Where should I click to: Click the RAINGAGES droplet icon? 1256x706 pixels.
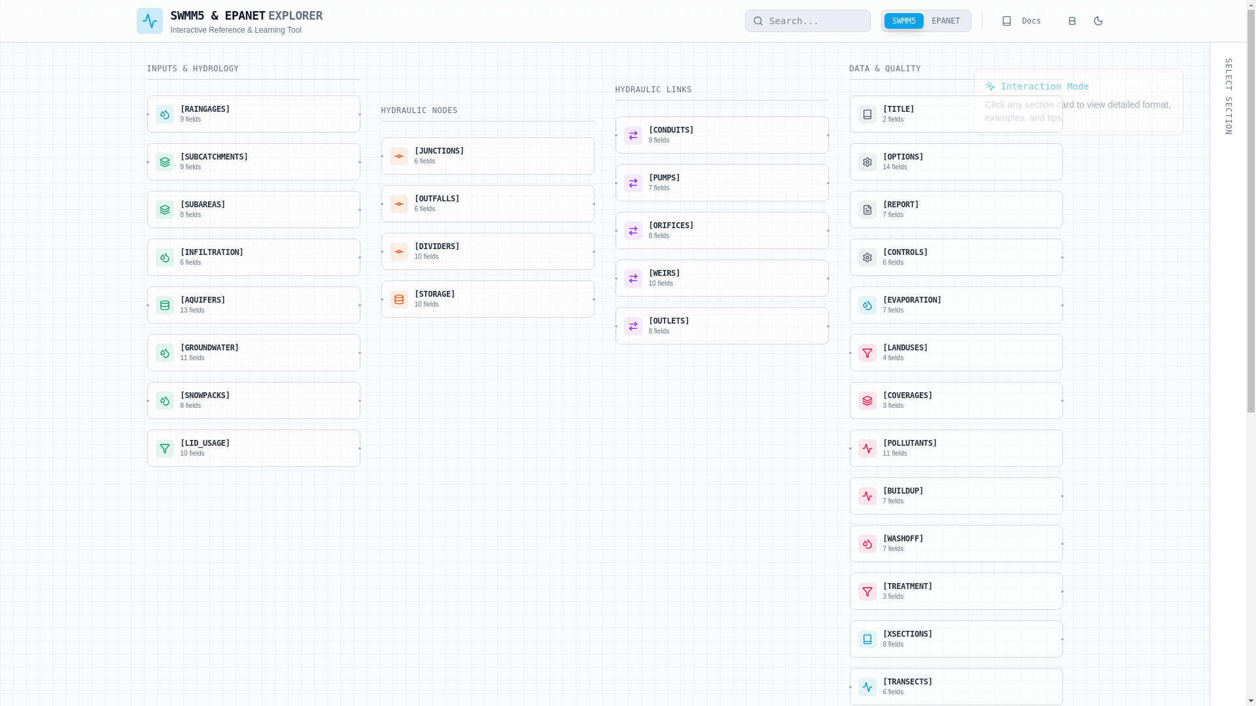pyautogui.click(x=165, y=114)
